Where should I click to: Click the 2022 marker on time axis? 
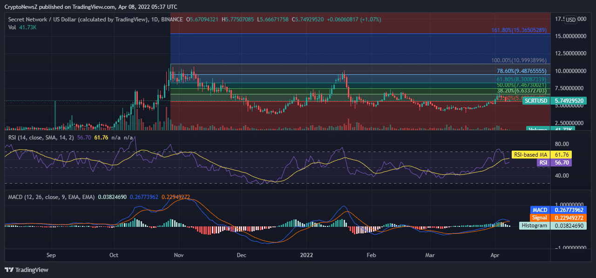(306, 255)
